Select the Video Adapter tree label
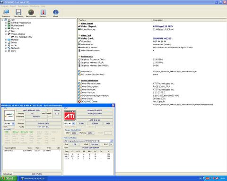 click(18, 34)
